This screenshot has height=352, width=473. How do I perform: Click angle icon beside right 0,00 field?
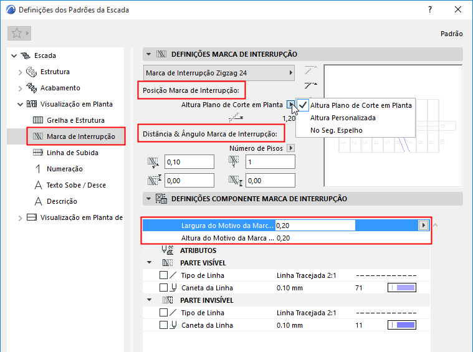[236, 181]
